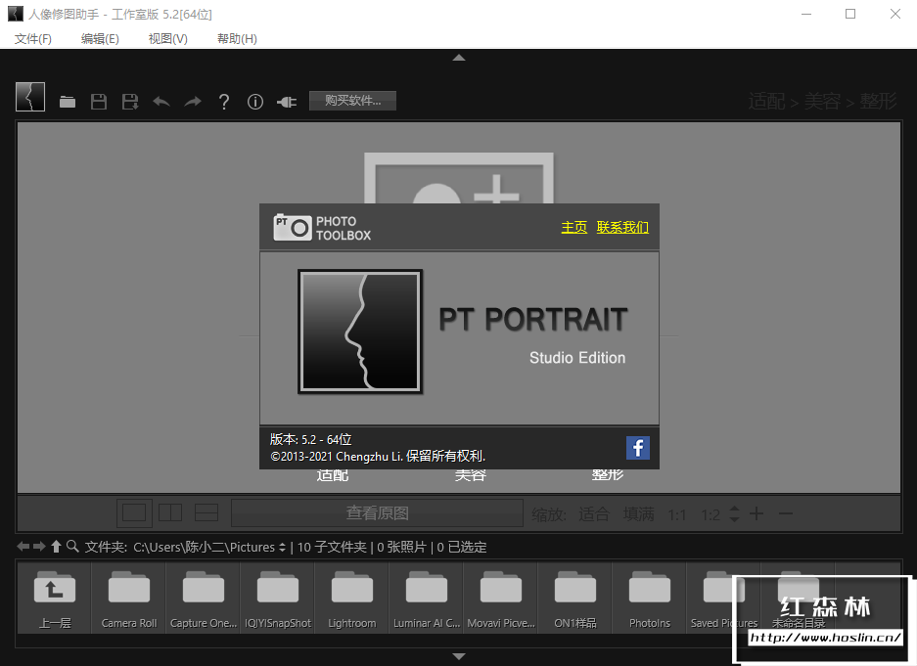
Task: Collapse the bottom file browser with the down triangle
Action: pos(459,656)
